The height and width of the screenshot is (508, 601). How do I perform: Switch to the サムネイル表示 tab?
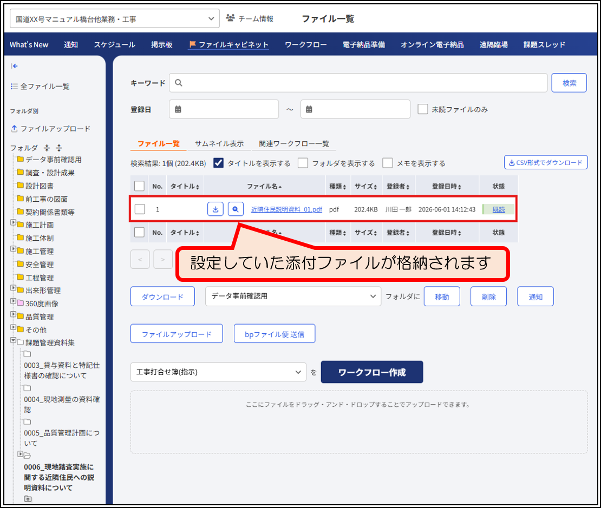pos(219,144)
